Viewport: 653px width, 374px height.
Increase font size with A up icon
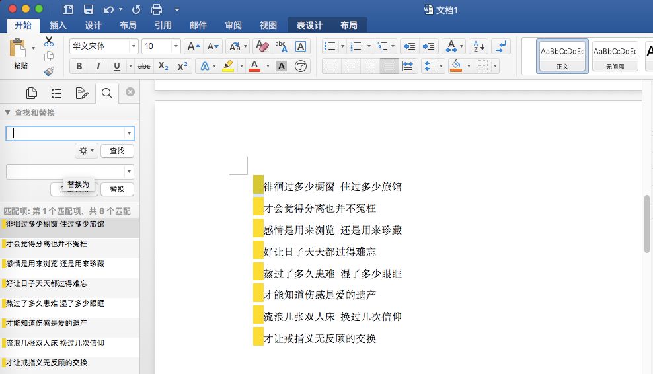coord(194,46)
